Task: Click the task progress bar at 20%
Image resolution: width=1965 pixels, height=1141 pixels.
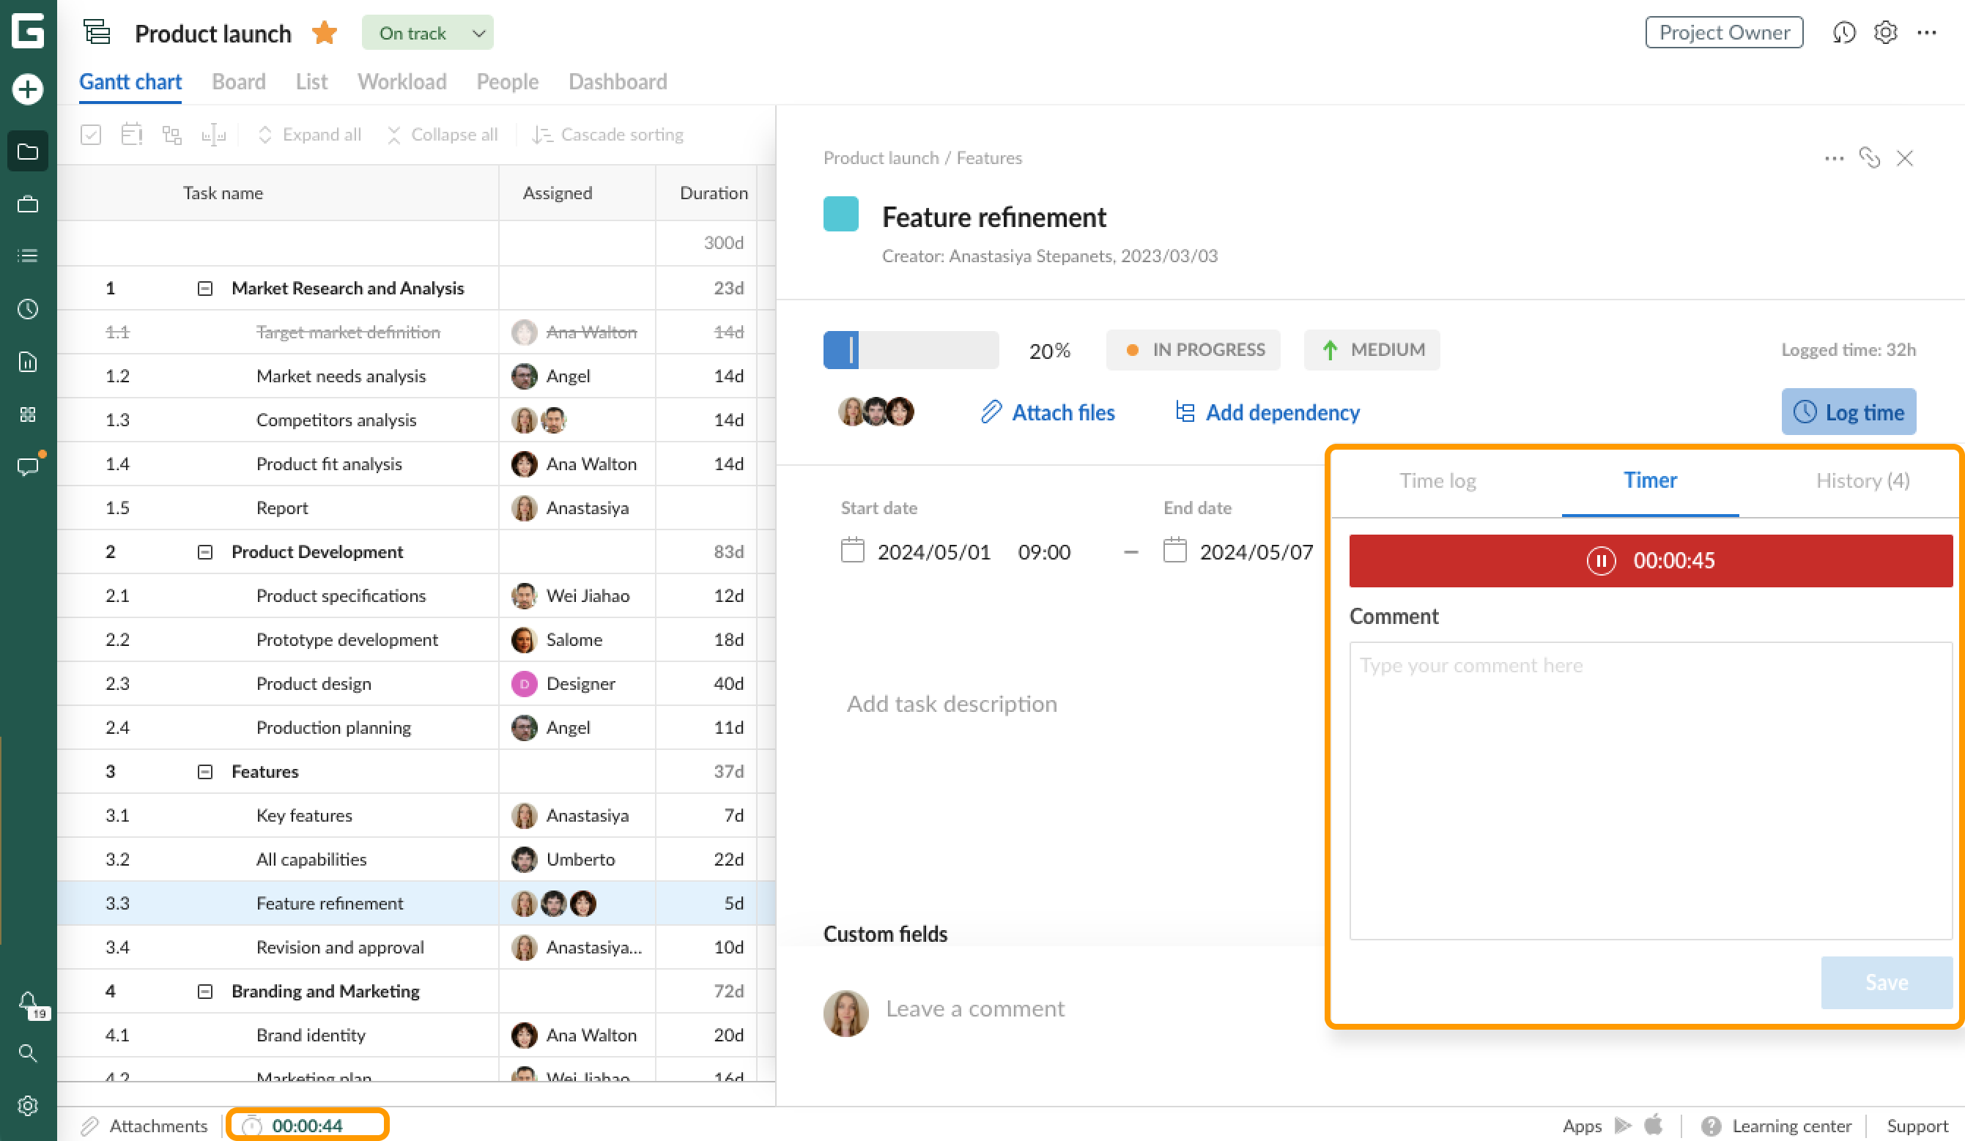Action: coord(910,350)
